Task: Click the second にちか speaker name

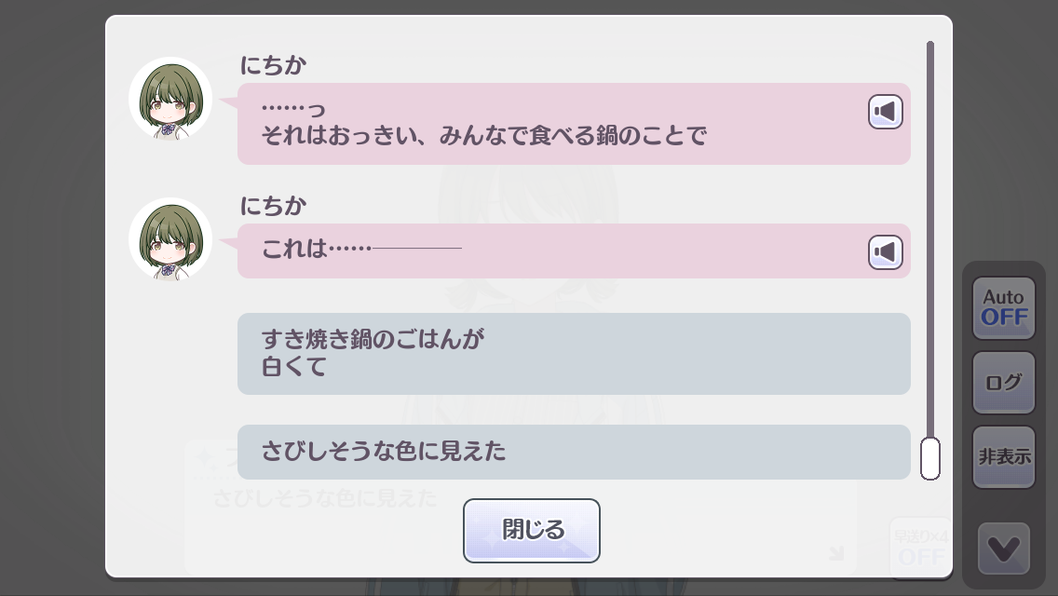Action: click(273, 205)
